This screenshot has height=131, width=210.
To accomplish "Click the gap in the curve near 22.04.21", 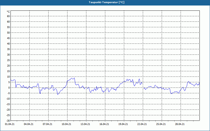I will click(143, 85).
